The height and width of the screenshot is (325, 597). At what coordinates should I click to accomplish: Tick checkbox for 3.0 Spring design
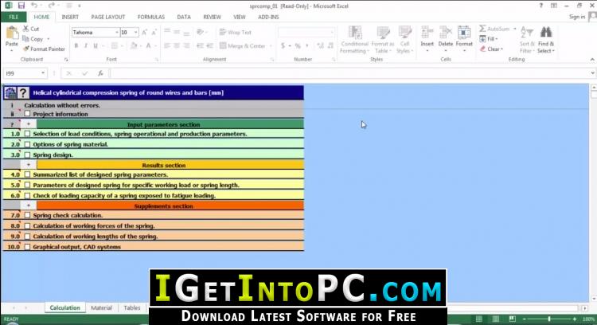pos(27,155)
